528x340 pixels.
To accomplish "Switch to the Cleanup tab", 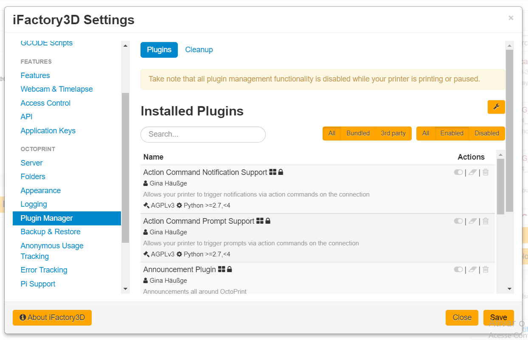I will coord(199,50).
